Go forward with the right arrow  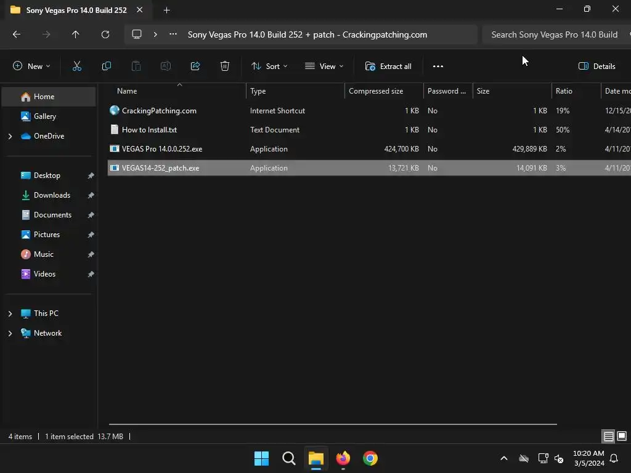coord(46,34)
